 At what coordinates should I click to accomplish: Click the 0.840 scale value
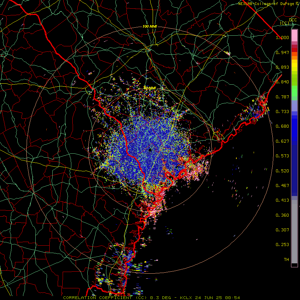pyautogui.click(x=282, y=82)
